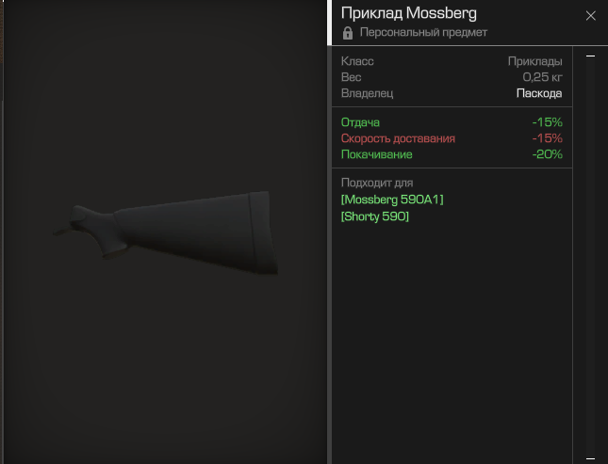Select the Отдача stat row
The image size is (608, 464).
coord(452,122)
